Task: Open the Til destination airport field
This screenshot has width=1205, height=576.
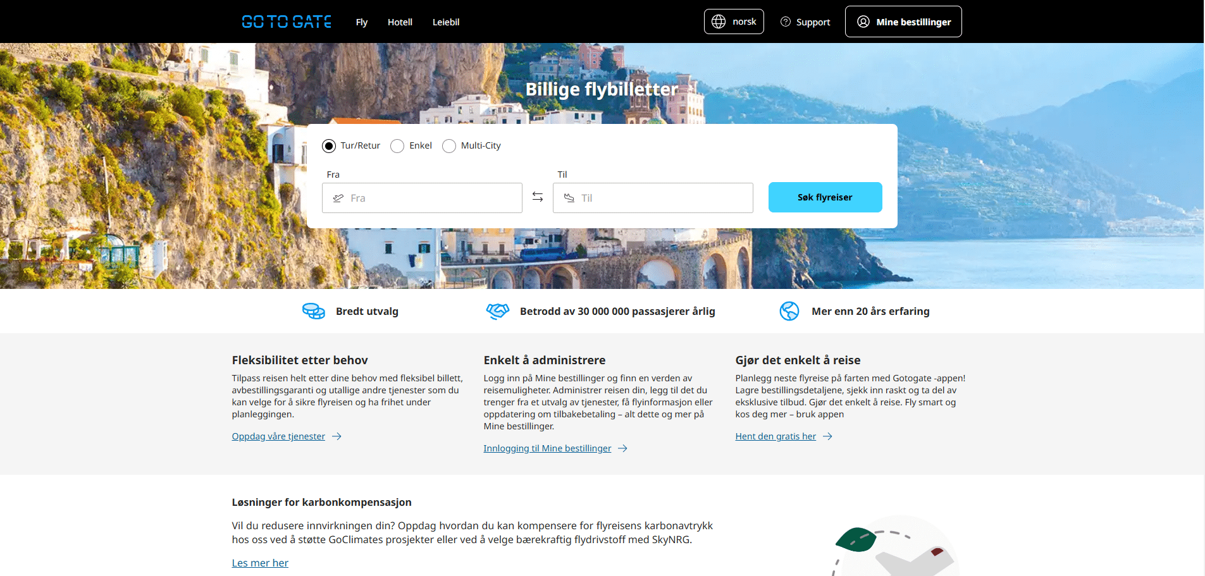Action: click(653, 198)
